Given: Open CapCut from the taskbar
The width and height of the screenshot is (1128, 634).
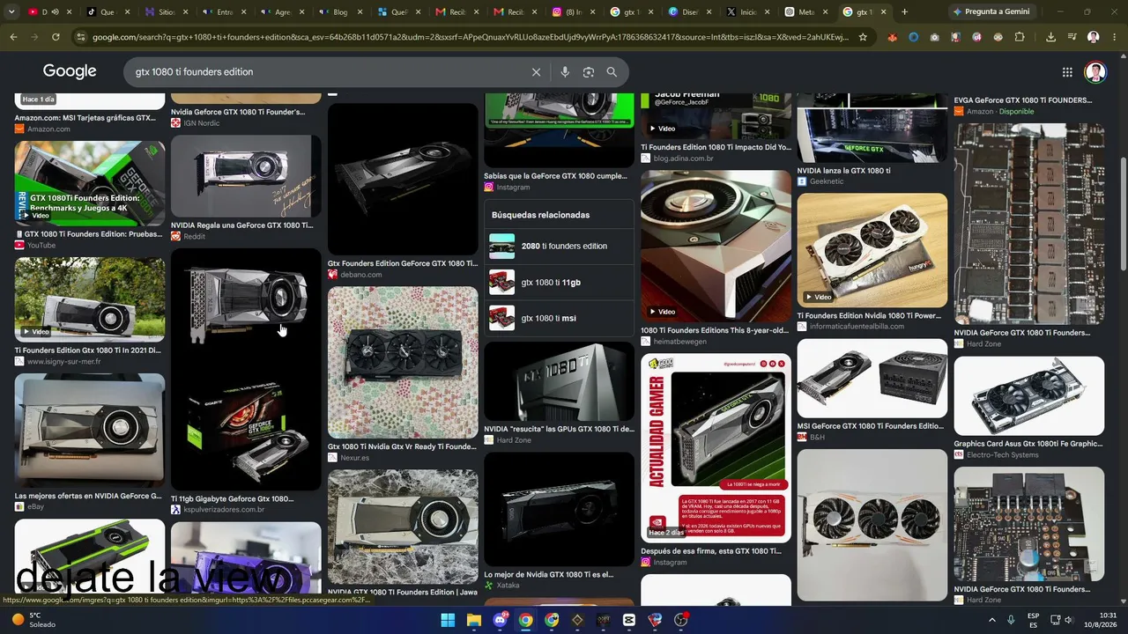Looking at the screenshot, I should coord(629,620).
